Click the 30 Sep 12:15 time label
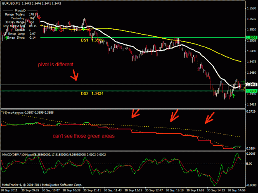Image resolution: width=258 pixels, height=193 pixels. point(133,191)
